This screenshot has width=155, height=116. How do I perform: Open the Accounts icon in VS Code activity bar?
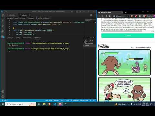tap(3, 92)
